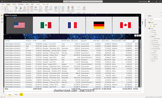The image size is (162, 98).
Task: Select the France flag in country slicer
Action: point(72,25)
